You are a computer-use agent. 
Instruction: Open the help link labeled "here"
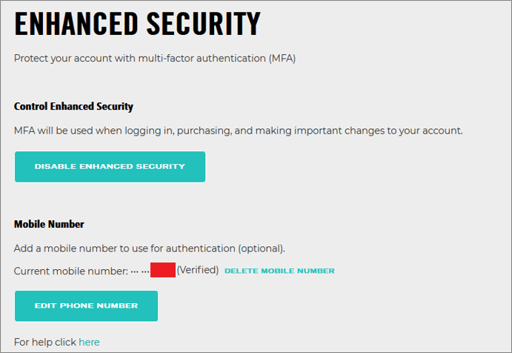coord(89,342)
